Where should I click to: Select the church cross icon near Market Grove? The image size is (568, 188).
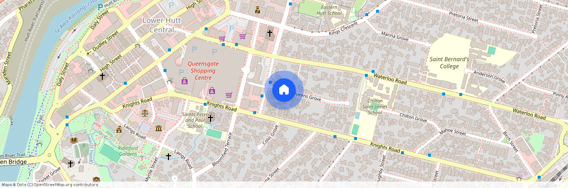tap(71, 164)
